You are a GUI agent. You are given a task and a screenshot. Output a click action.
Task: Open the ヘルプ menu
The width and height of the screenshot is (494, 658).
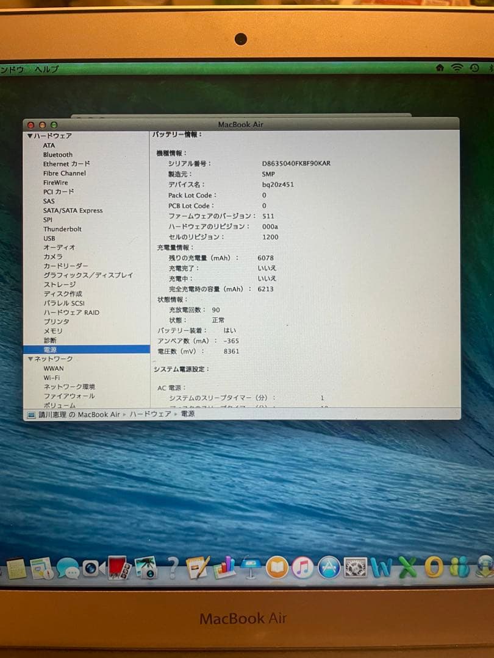(x=47, y=69)
